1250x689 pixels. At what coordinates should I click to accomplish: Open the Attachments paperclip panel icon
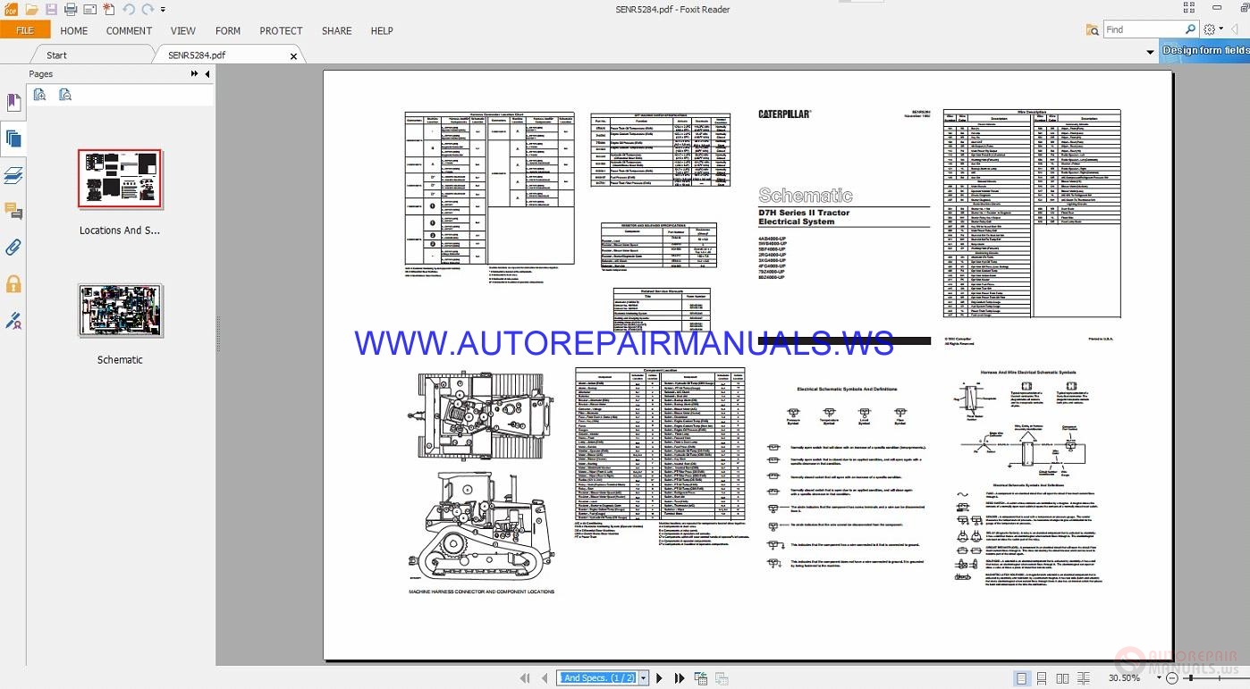point(13,248)
